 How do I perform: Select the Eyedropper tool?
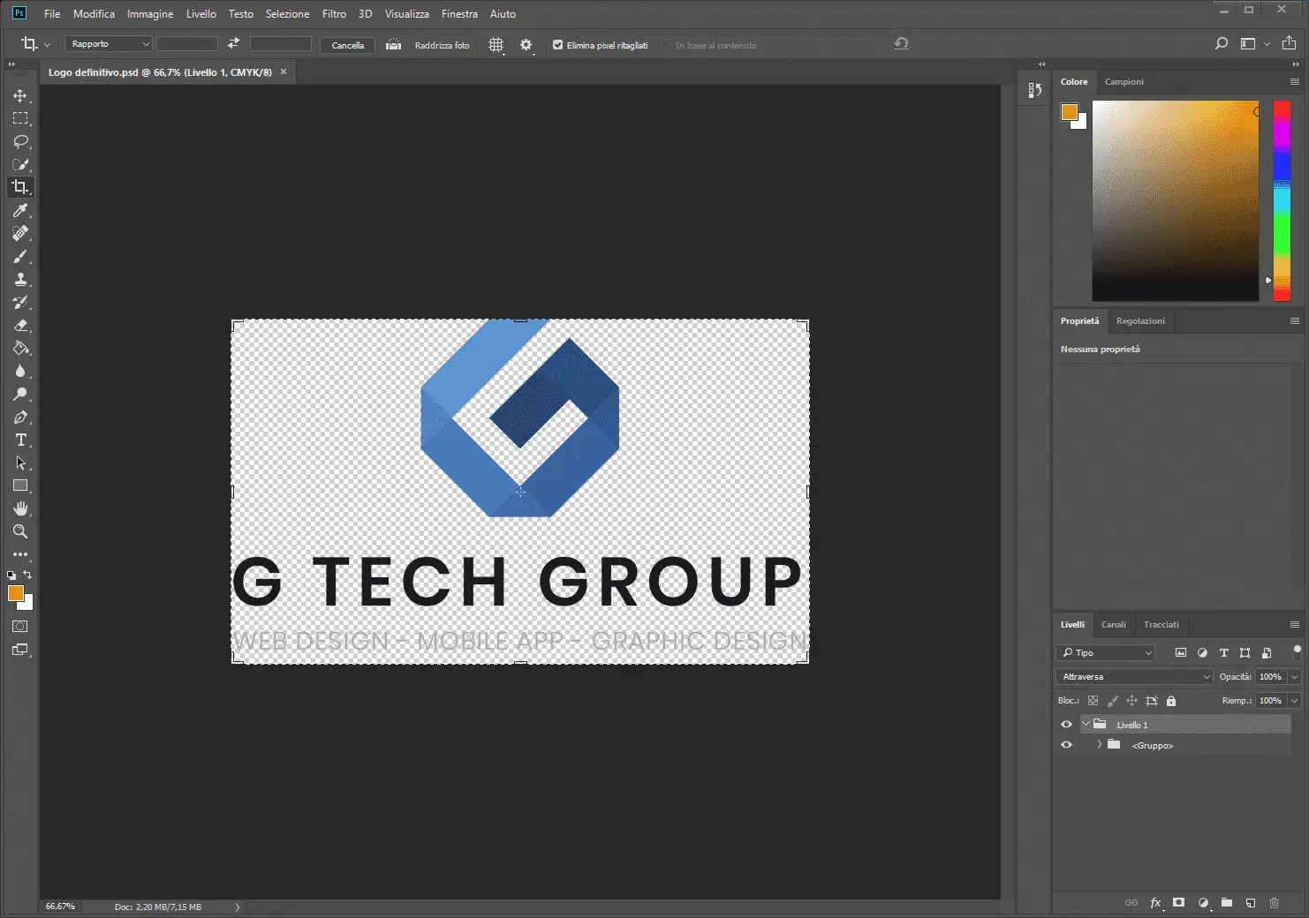(20, 210)
